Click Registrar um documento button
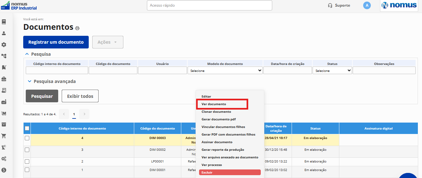The height and width of the screenshot is (178, 422). (x=56, y=42)
